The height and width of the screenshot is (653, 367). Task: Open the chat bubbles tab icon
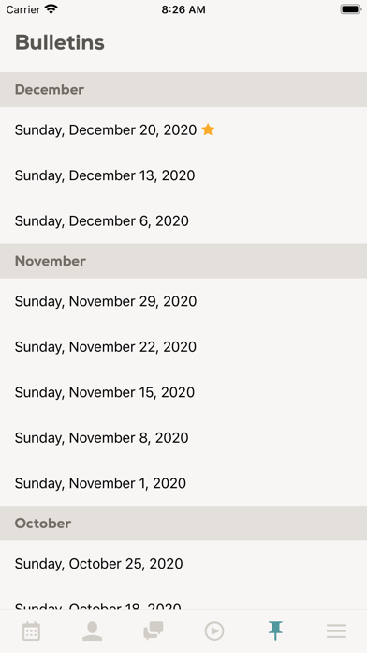click(154, 630)
